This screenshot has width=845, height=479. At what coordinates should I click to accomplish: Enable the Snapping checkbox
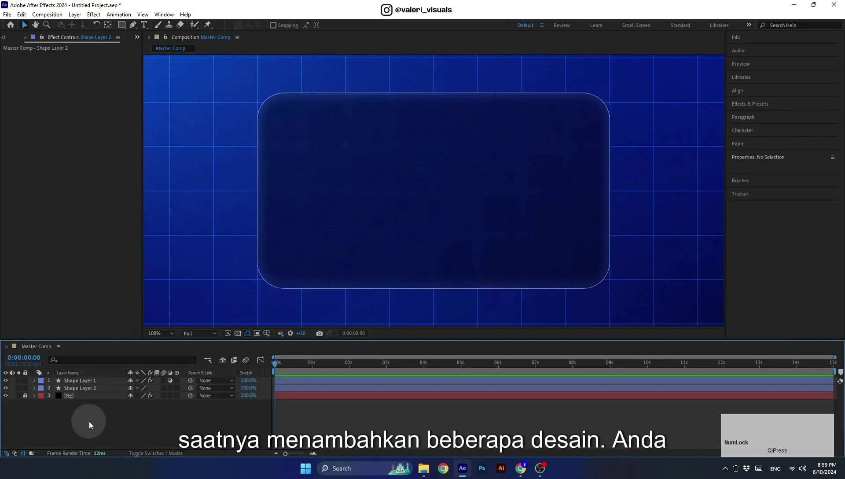(273, 26)
